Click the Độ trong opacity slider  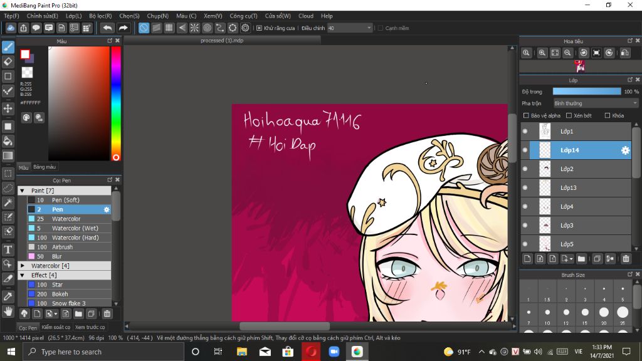coord(587,92)
